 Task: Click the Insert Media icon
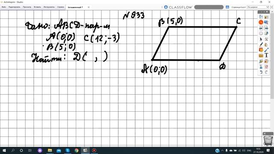click(261, 61)
